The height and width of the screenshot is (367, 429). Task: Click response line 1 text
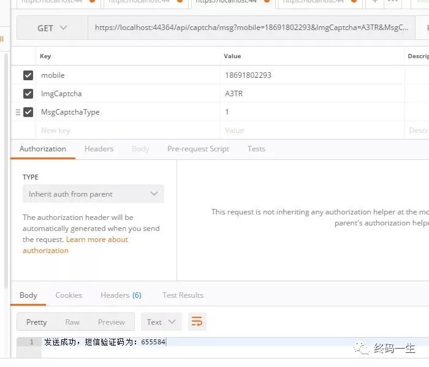(105, 342)
